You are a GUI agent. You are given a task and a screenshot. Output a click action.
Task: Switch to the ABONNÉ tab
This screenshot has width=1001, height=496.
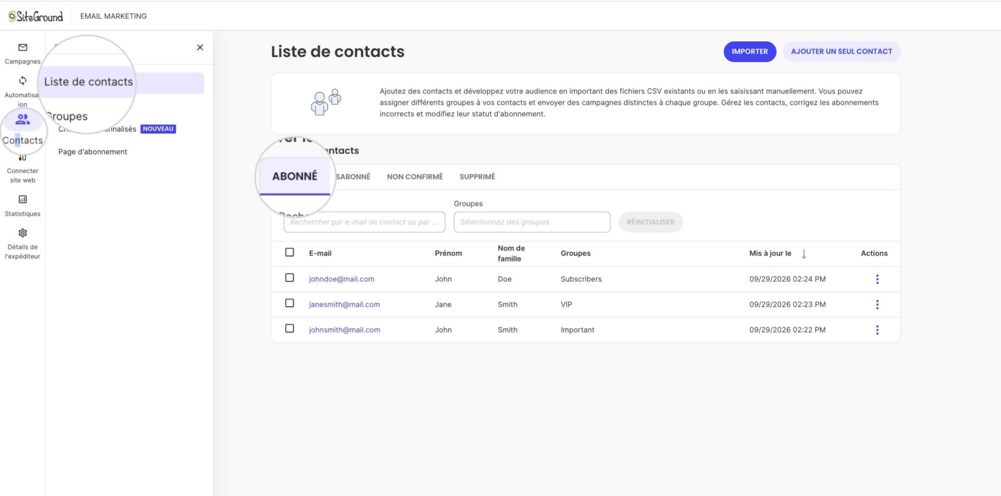click(295, 177)
